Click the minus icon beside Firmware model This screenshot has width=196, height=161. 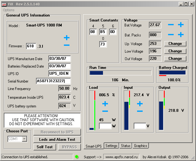point(67,45)
